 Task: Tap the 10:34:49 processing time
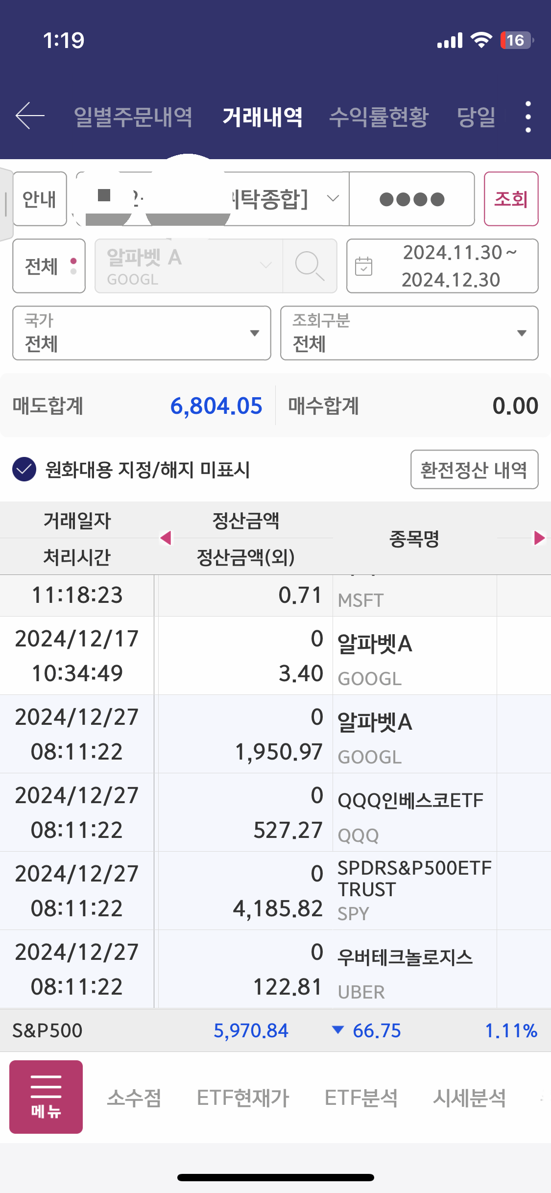pyautogui.click(x=77, y=673)
